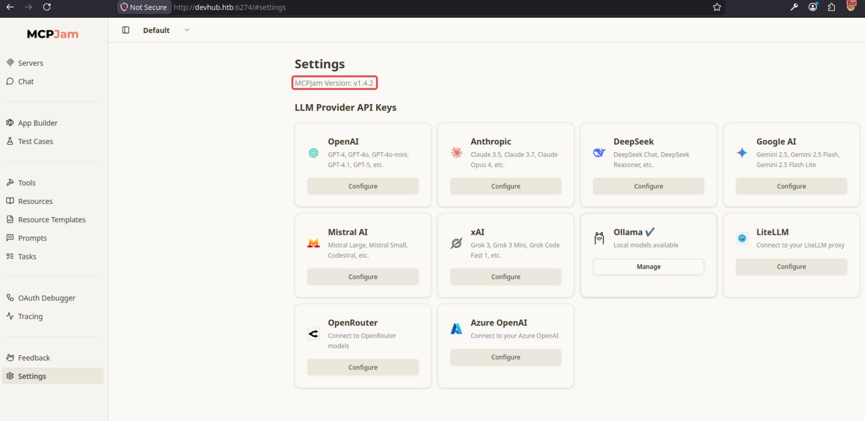Configure the Azure OpenAI key
The height and width of the screenshot is (421, 865).
click(x=506, y=357)
